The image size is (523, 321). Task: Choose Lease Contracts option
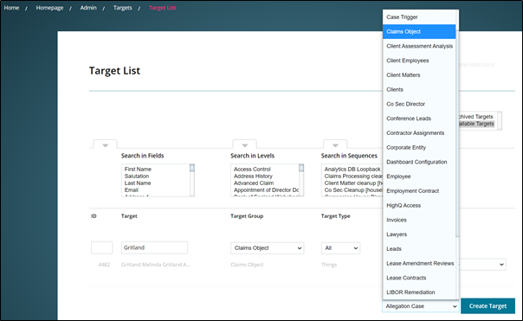pos(419,278)
